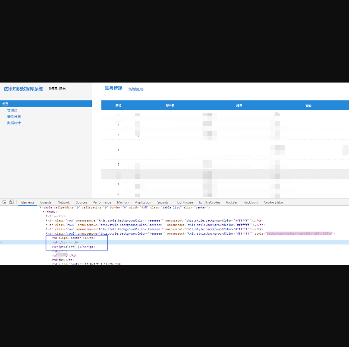Switch to the Memory tab
Screen dimensions: 349x347
(x=123, y=202)
